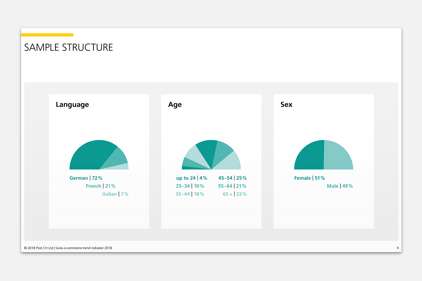Click the Male 49% legend label
Screen dimensions: 422x281
(x=340, y=186)
